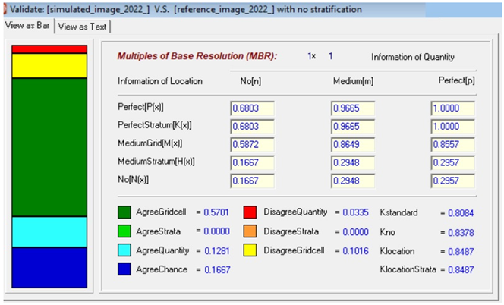Image resolution: width=504 pixels, height=305 pixels.
Task: Switch to the View as Text tab
Action: (x=83, y=27)
